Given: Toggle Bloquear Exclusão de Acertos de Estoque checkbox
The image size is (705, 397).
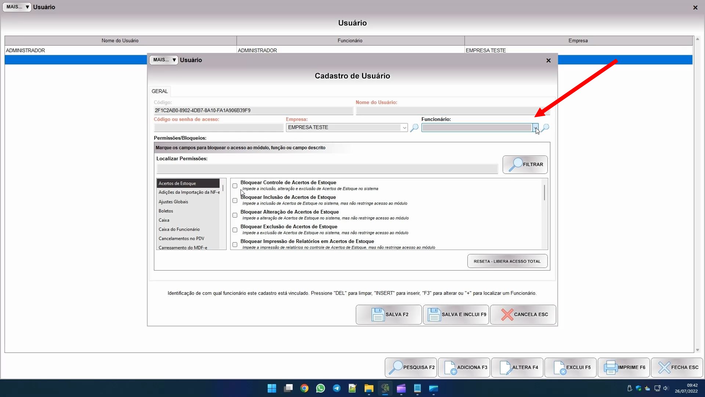Looking at the screenshot, I should [x=235, y=230].
